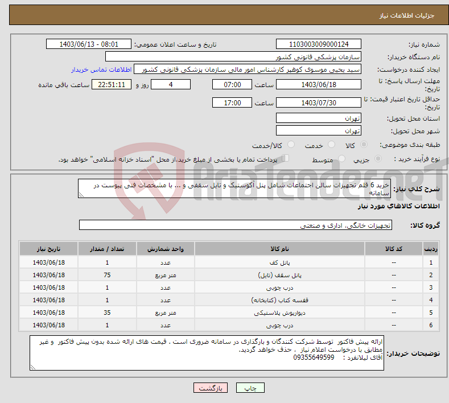The width and height of the screenshot is (449, 403).
Task: Click the متر مربع unit in row 5
Action: [x=166, y=312]
